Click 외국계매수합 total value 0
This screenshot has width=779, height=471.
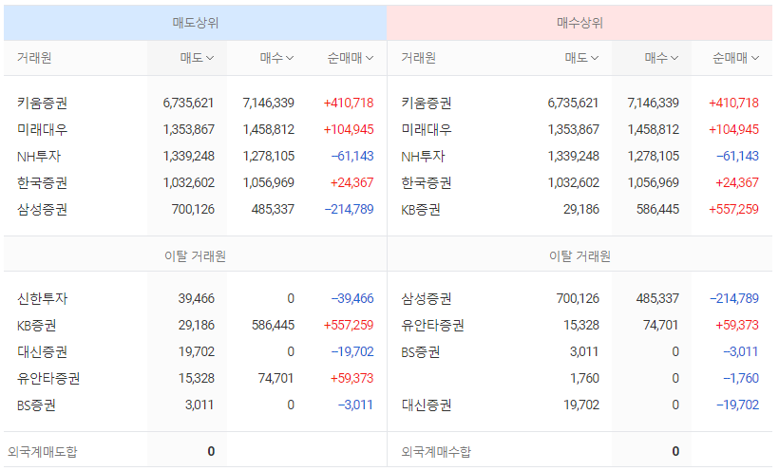[675, 452]
